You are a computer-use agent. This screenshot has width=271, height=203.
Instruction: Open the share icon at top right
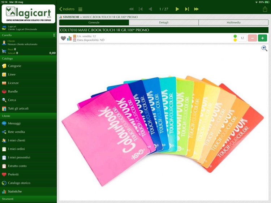[x=265, y=9]
